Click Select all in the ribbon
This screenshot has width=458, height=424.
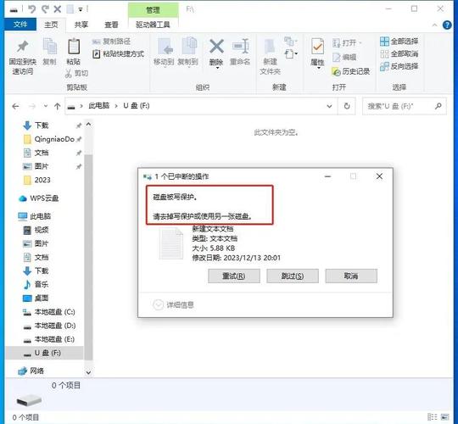[x=399, y=42]
